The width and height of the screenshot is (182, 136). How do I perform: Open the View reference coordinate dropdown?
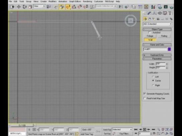tap(39, 6)
